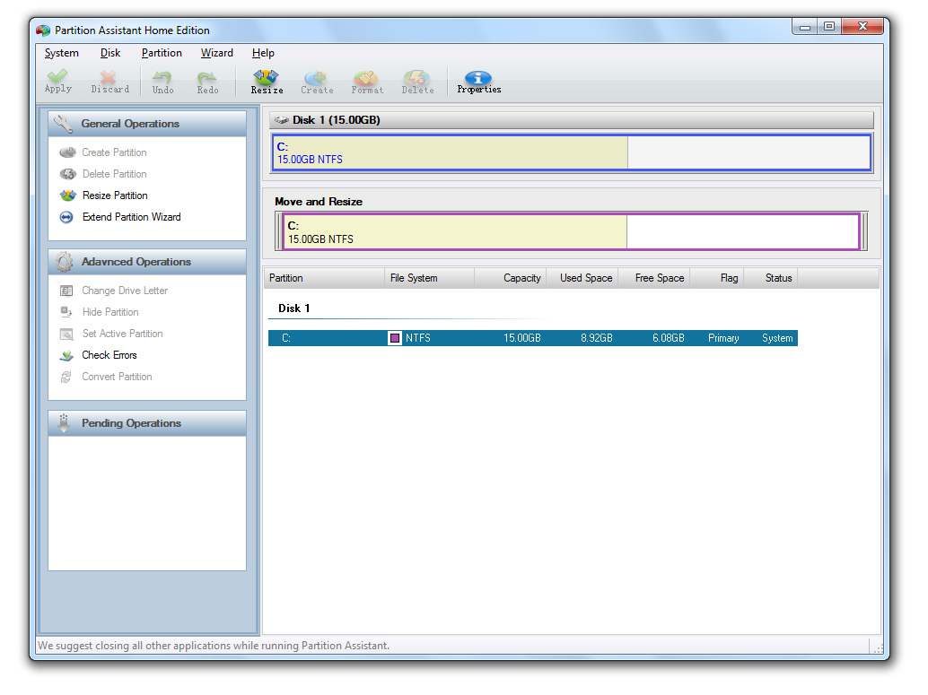Open the Help menu
This screenshot has height=695, width=928.
263,53
